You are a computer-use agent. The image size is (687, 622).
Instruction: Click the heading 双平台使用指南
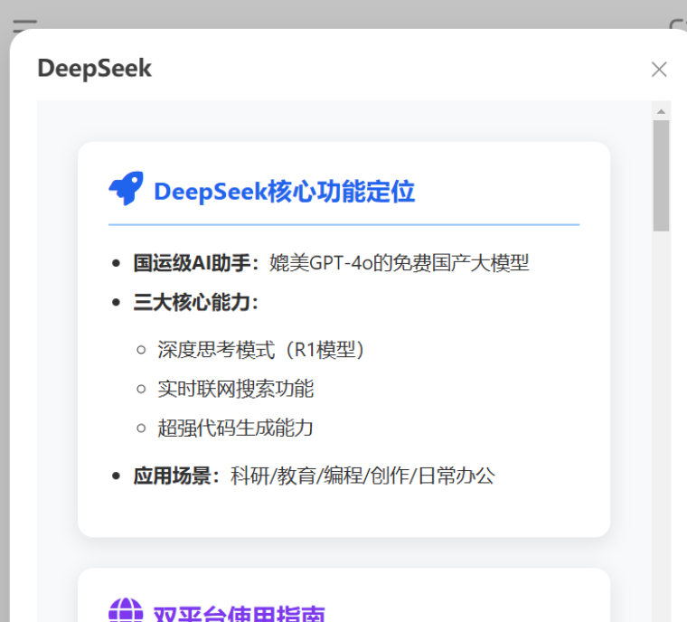pos(240,614)
